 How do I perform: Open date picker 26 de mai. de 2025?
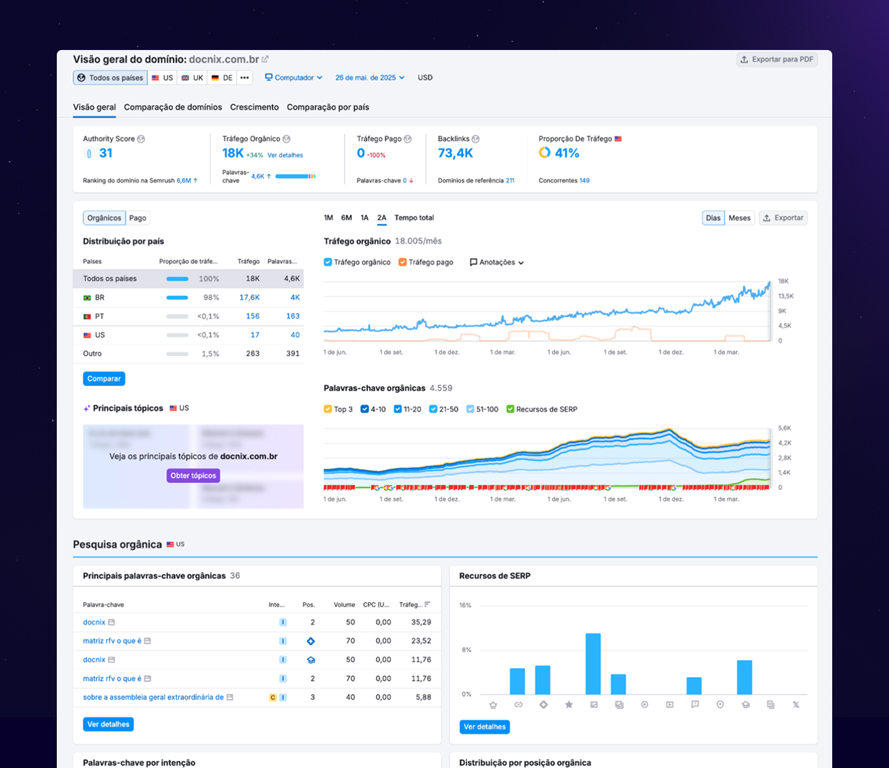[370, 78]
